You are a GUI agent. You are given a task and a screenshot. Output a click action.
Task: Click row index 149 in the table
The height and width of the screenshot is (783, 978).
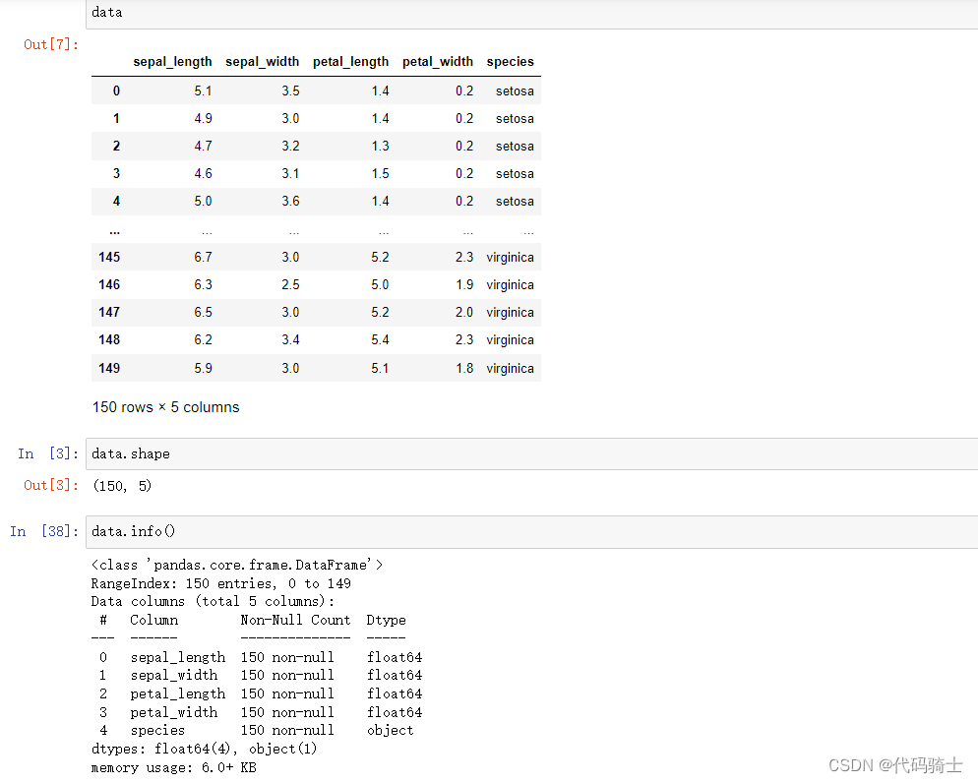[109, 369]
